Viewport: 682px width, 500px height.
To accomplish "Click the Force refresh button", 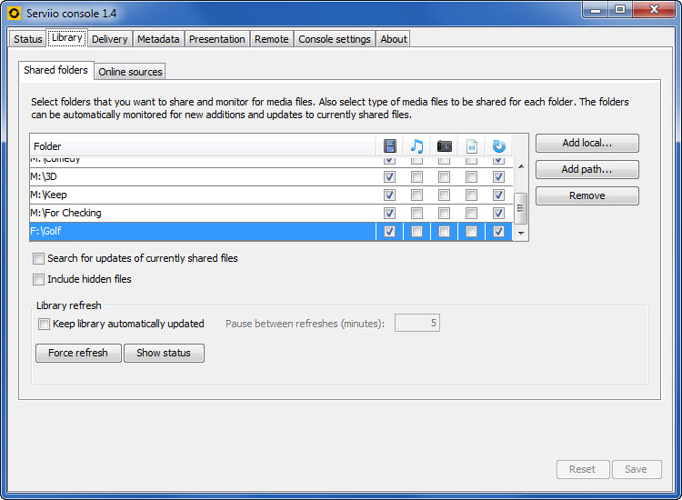I will coord(78,353).
